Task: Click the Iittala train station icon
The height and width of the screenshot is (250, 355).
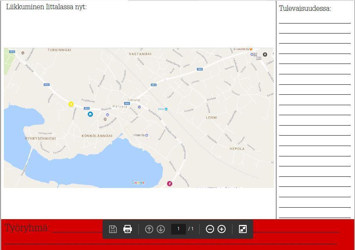Action: click(166, 109)
